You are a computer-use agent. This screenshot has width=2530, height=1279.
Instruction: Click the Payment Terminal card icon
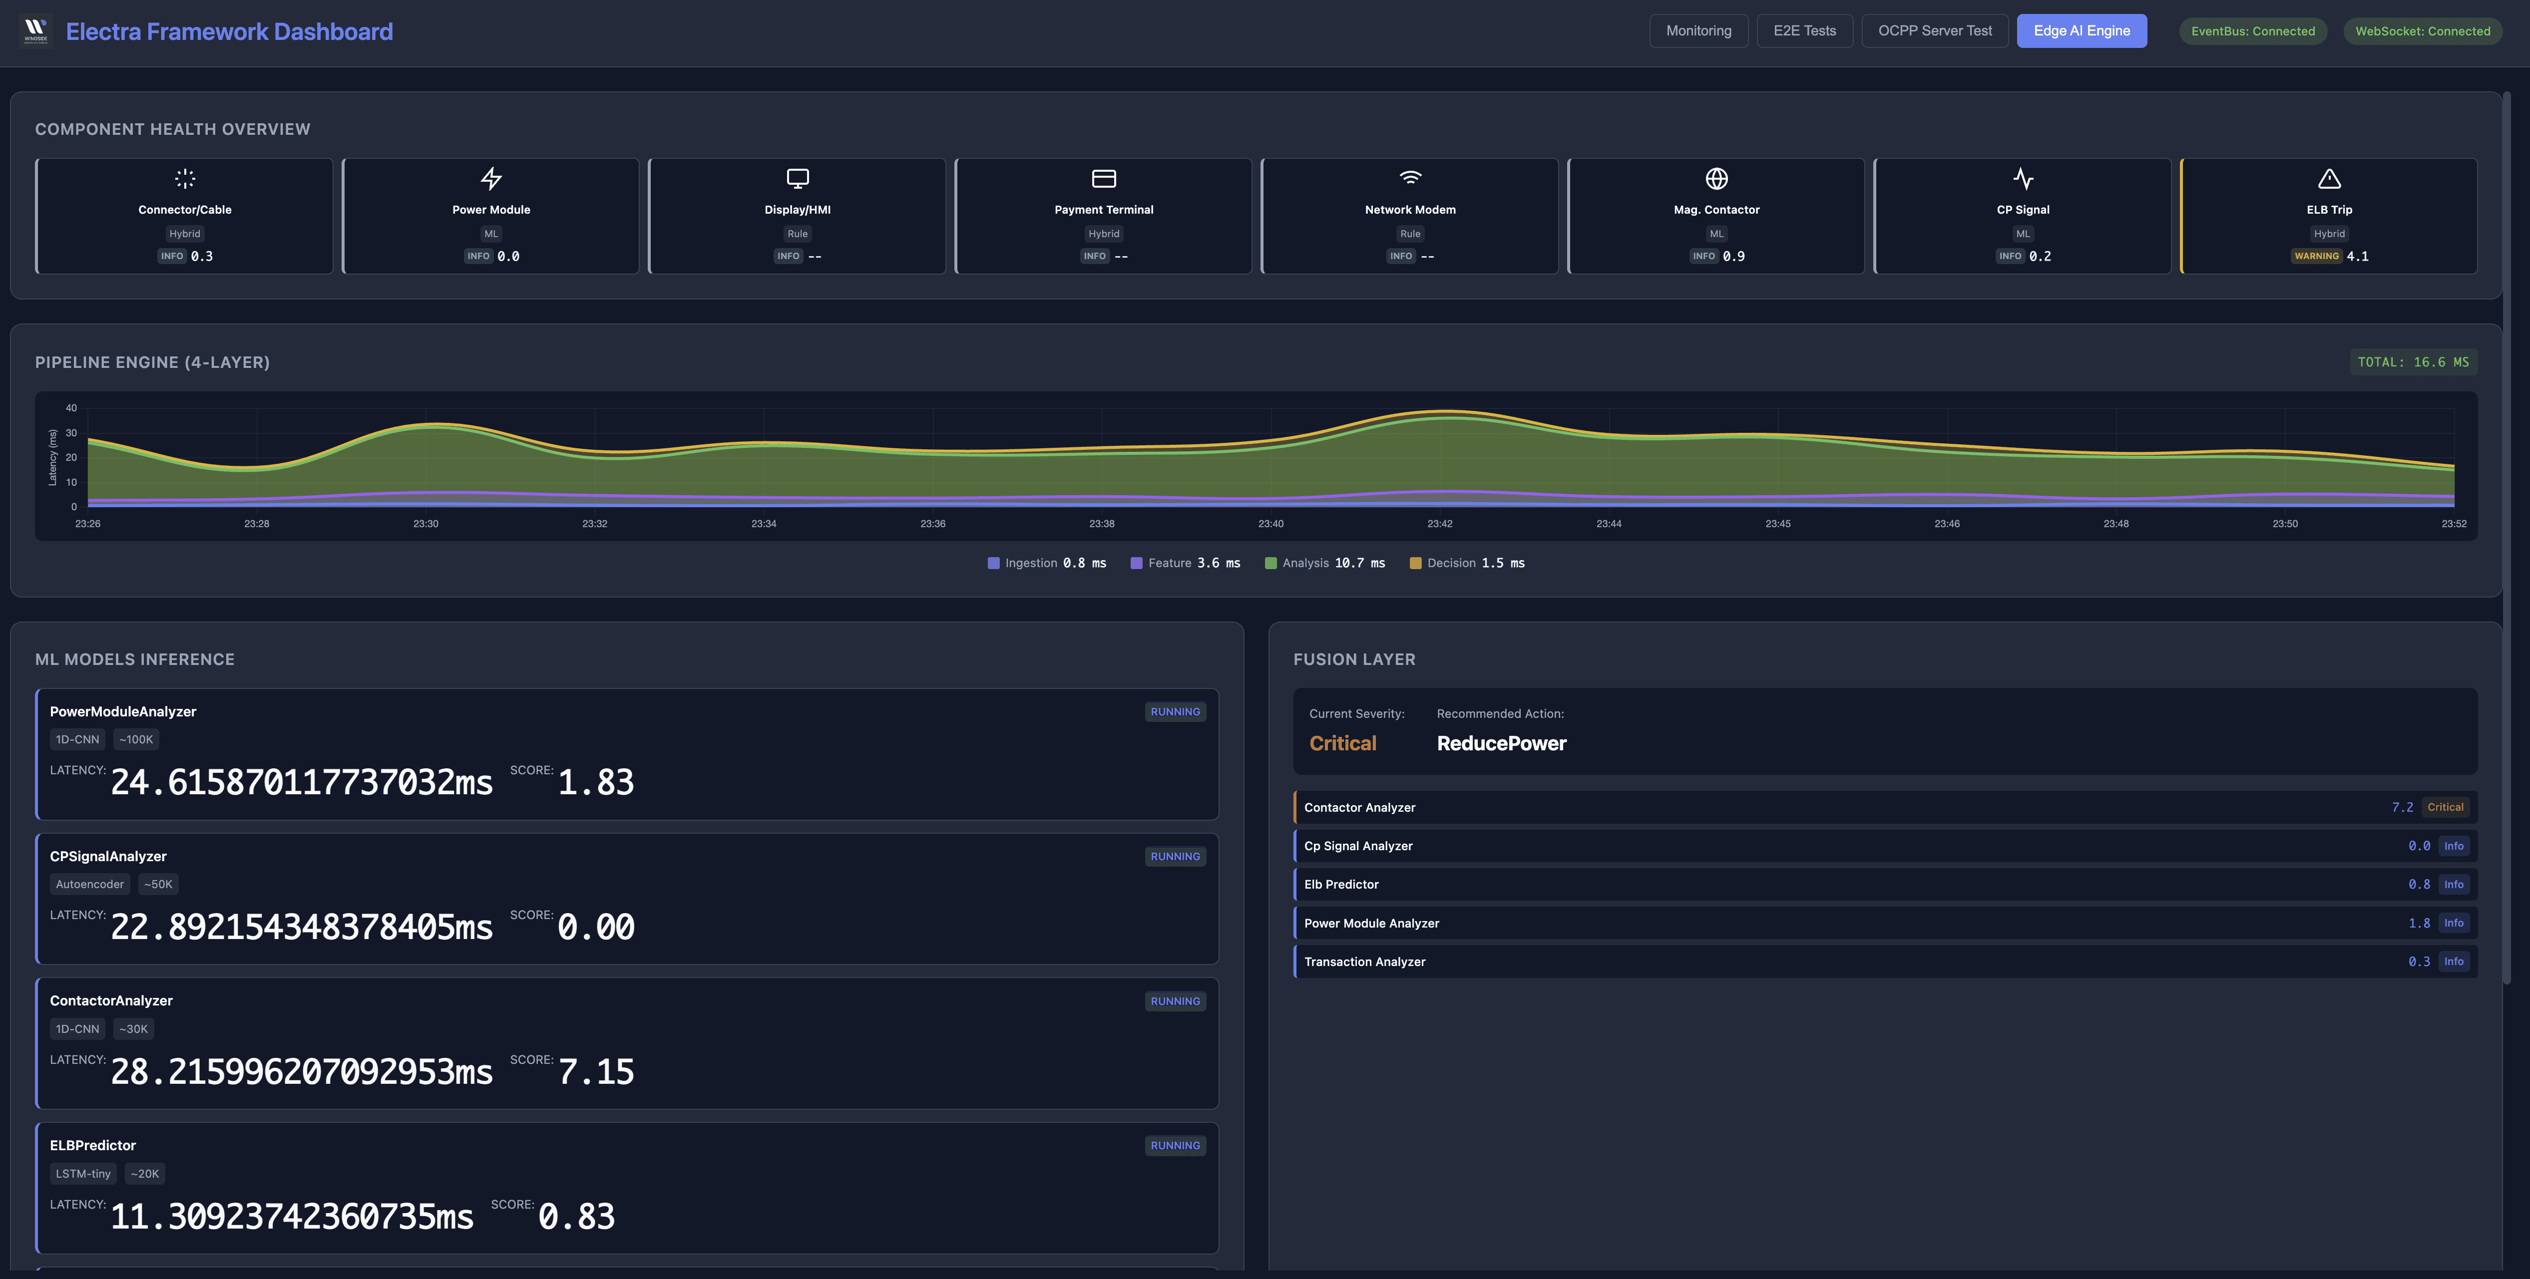point(1104,179)
